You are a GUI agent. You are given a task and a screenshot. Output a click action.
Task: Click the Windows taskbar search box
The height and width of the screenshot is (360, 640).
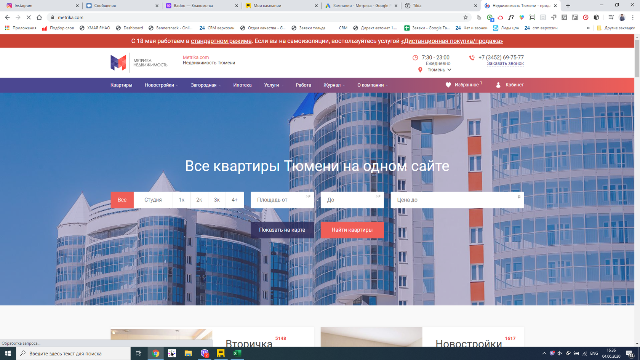point(73,354)
